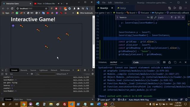190x107 pixels.
Task: Toggle output scroll lock
Action: point(170,62)
